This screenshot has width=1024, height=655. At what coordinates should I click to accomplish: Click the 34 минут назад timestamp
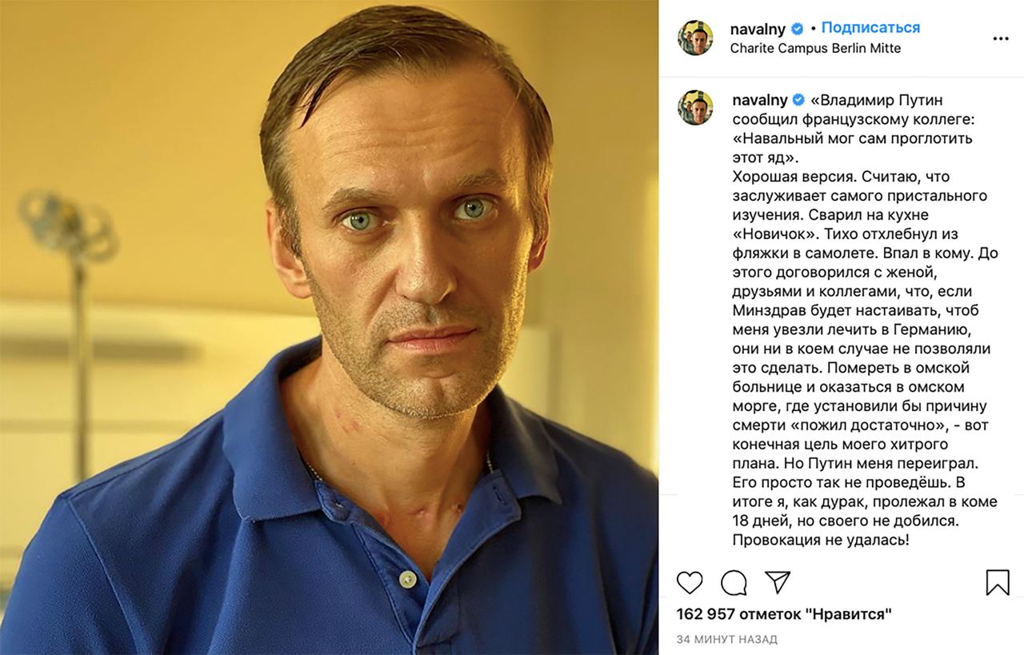(727, 640)
